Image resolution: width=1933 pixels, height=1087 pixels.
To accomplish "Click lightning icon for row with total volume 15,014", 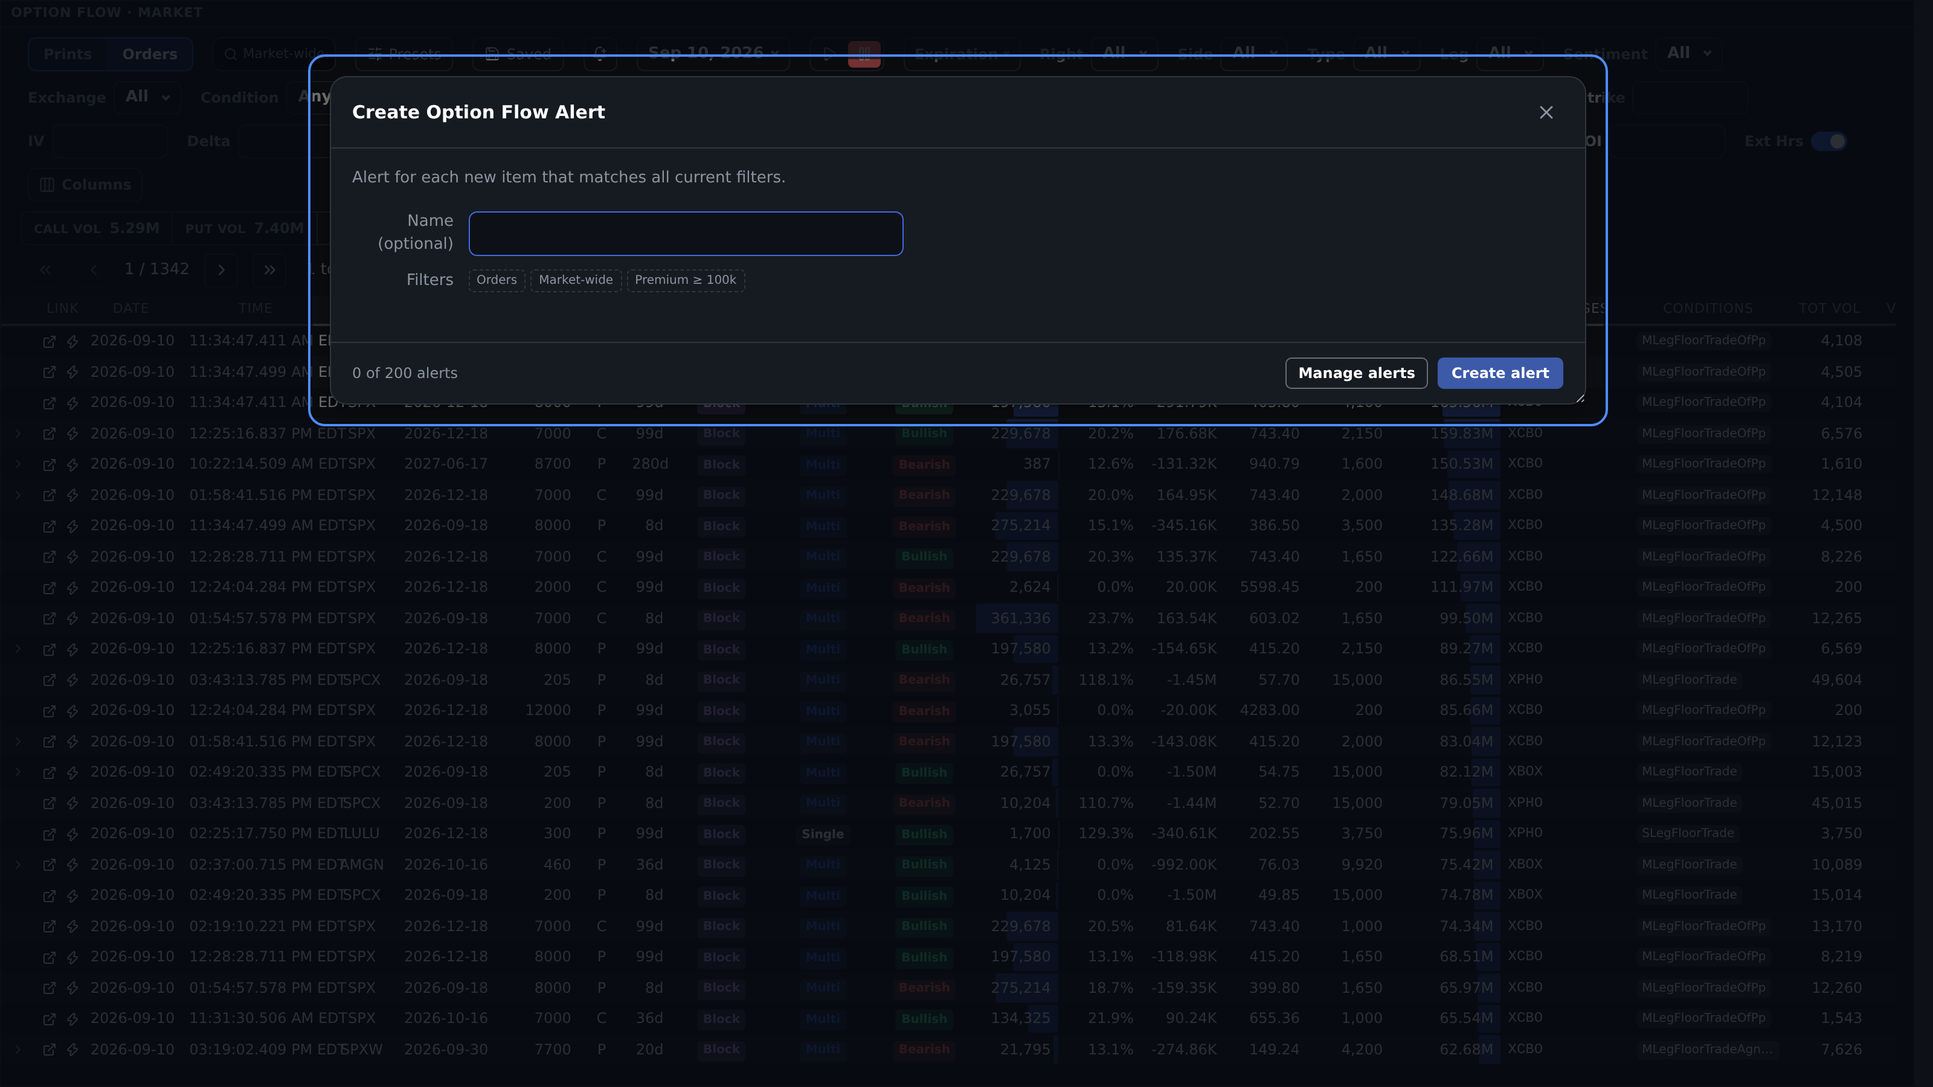I will point(72,896).
